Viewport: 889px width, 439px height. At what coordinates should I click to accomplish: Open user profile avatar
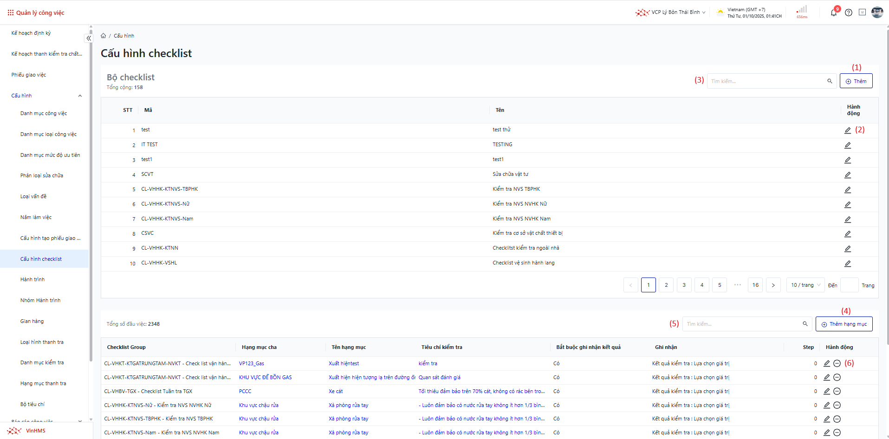[877, 13]
